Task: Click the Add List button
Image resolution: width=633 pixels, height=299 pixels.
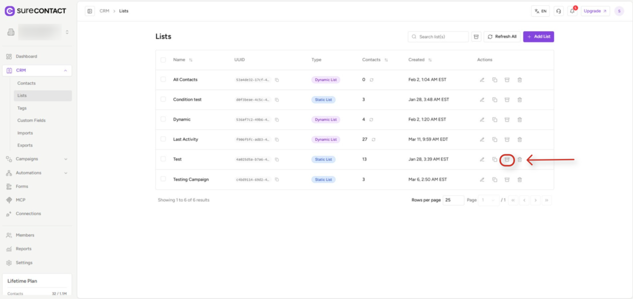Action: (x=539, y=37)
